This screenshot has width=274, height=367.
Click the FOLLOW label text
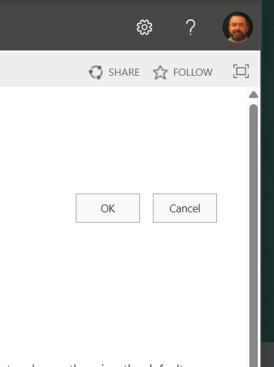coord(193,72)
